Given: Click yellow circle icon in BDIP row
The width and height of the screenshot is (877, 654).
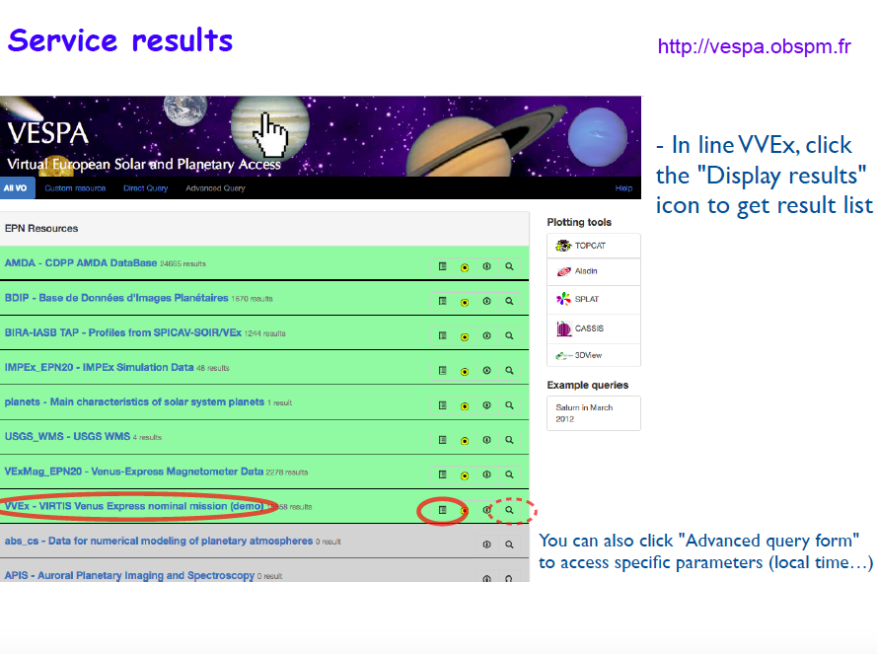Looking at the screenshot, I should (x=465, y=302).
